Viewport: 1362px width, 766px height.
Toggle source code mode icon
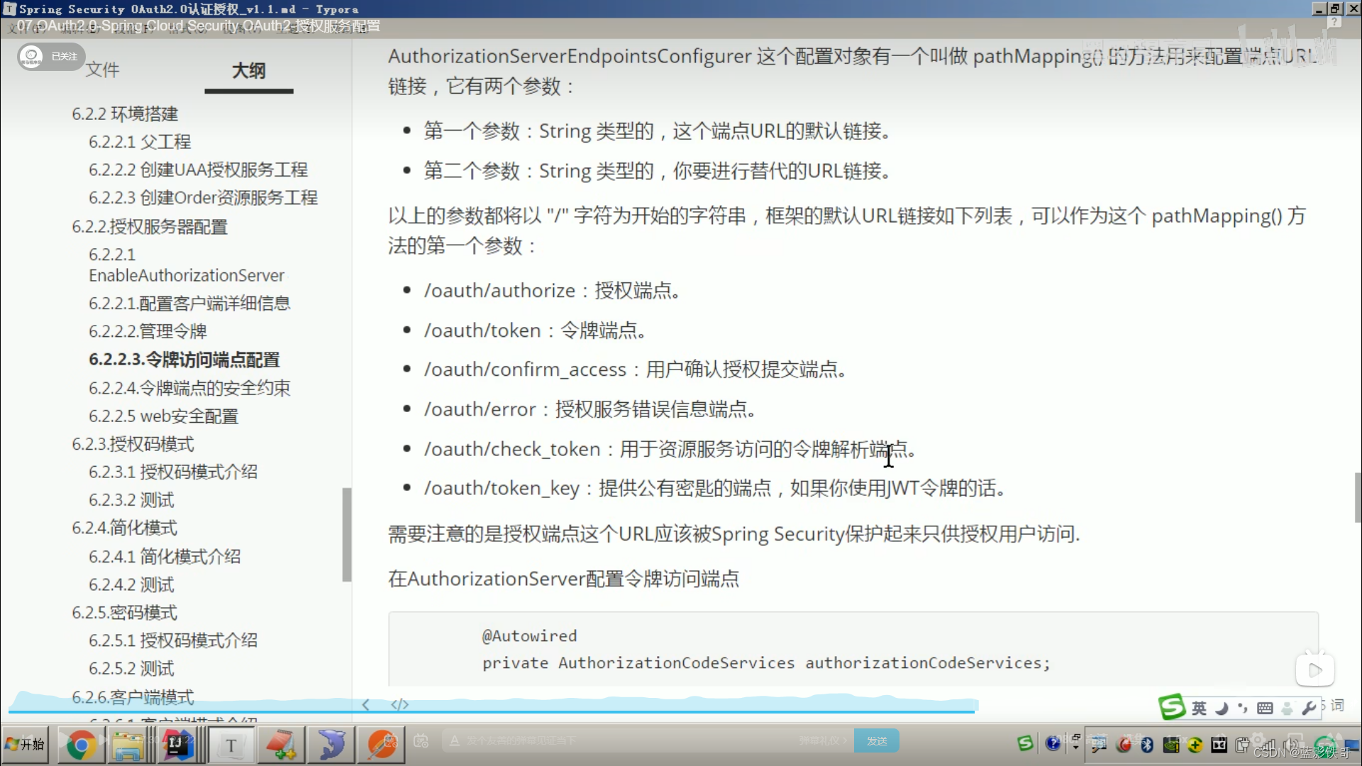coord(399,704)
